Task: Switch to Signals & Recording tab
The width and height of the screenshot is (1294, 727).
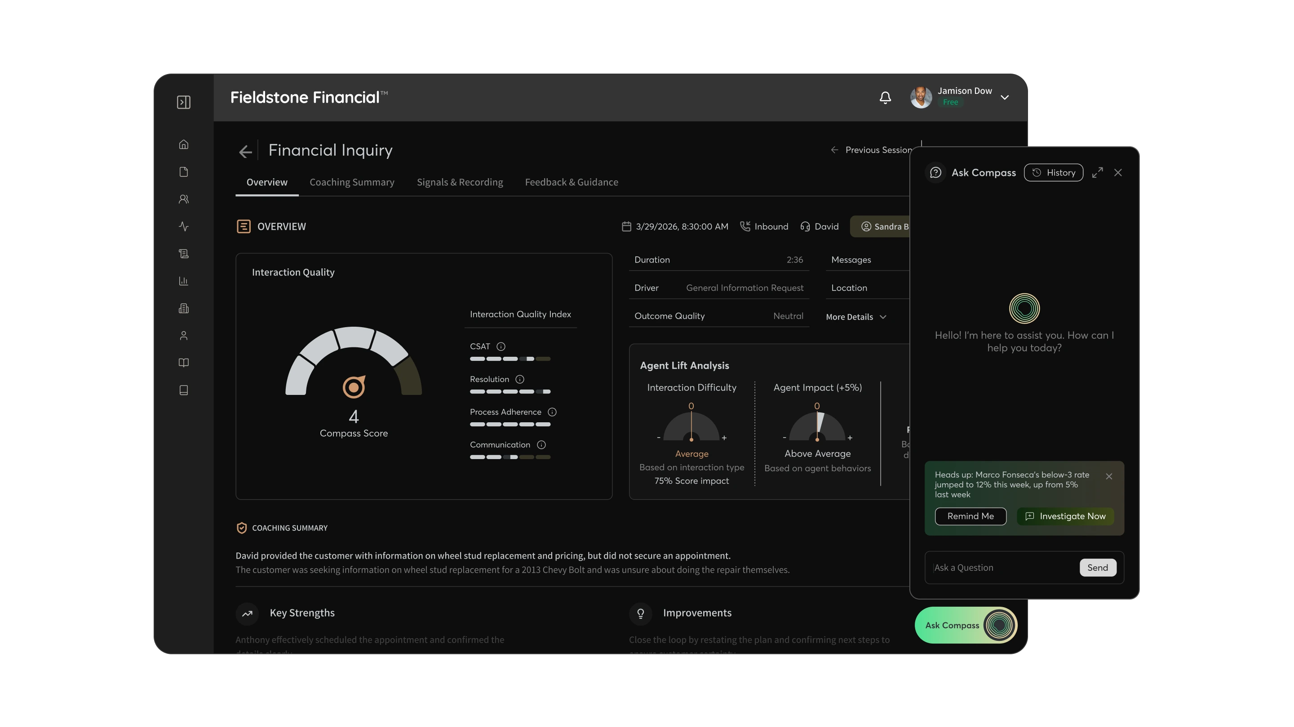Action: pos(460,182)
